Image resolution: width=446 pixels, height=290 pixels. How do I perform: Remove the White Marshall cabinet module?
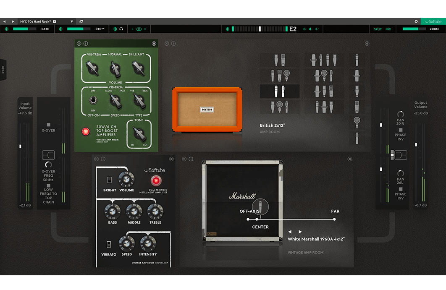[184, 159]
